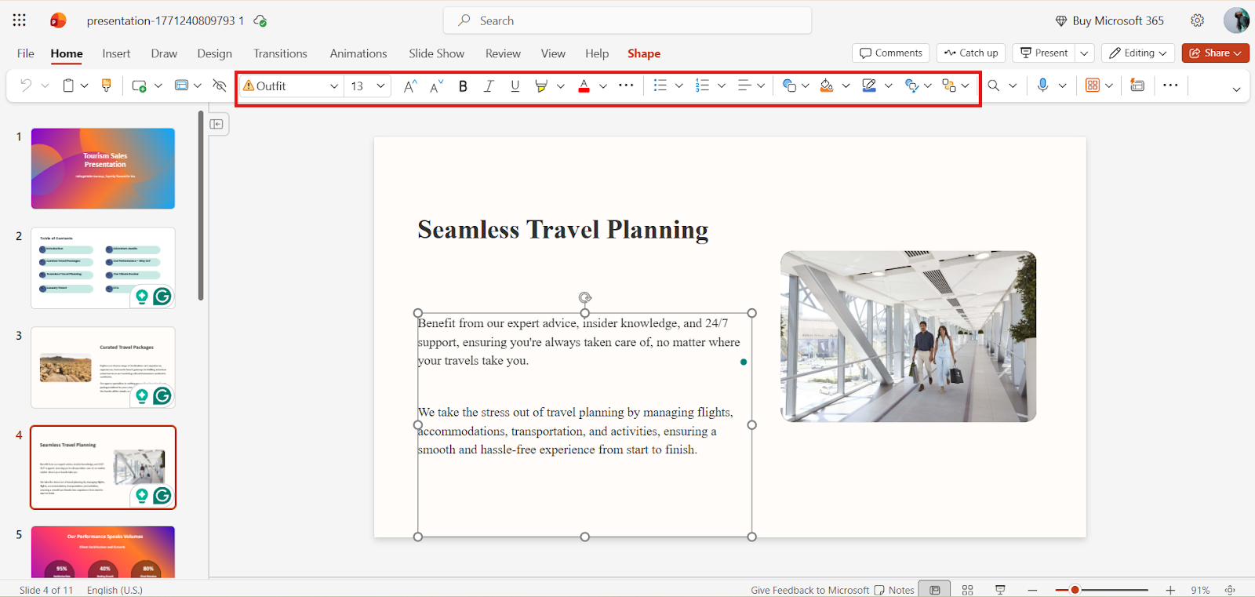Click the Dictate microphone icon
Image resolution: width=1255 pixels, height=597 pixels.
coord(1042,86)
